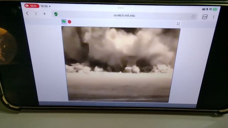Click the scratch.mit.edu address bar
The width and height of the screenshot is (228, 128).
point(125,15)
